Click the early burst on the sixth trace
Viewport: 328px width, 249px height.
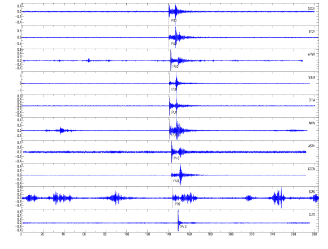click(x=61, y=130)
